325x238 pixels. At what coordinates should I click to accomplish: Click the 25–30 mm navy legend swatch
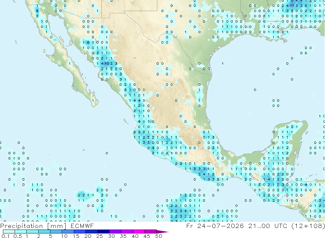(x=103, y=232)
